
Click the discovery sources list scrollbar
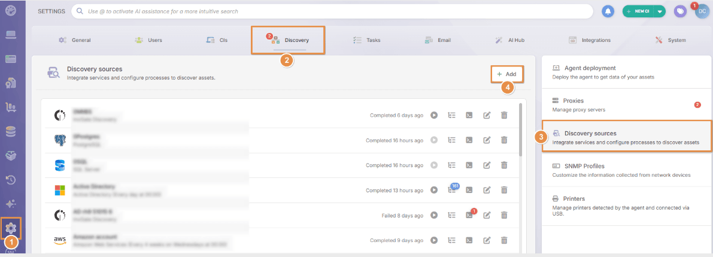click(x=520, y=129)
